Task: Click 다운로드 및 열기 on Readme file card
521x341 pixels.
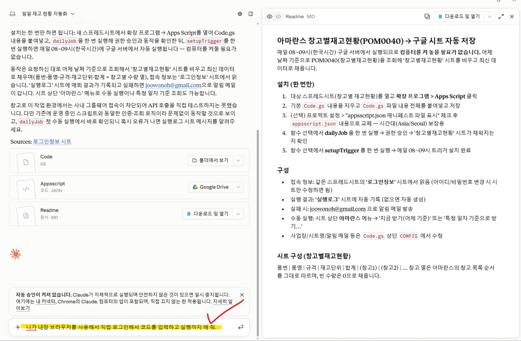Action: (208, 214)
